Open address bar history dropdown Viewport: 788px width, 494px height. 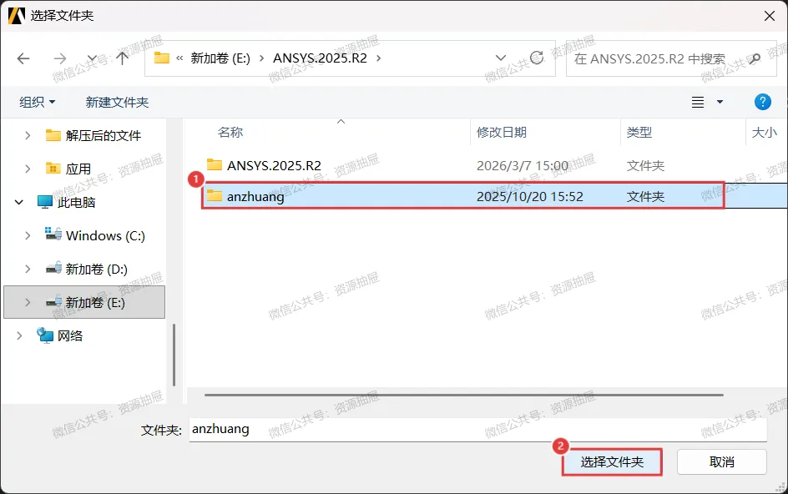coord(501,58)
